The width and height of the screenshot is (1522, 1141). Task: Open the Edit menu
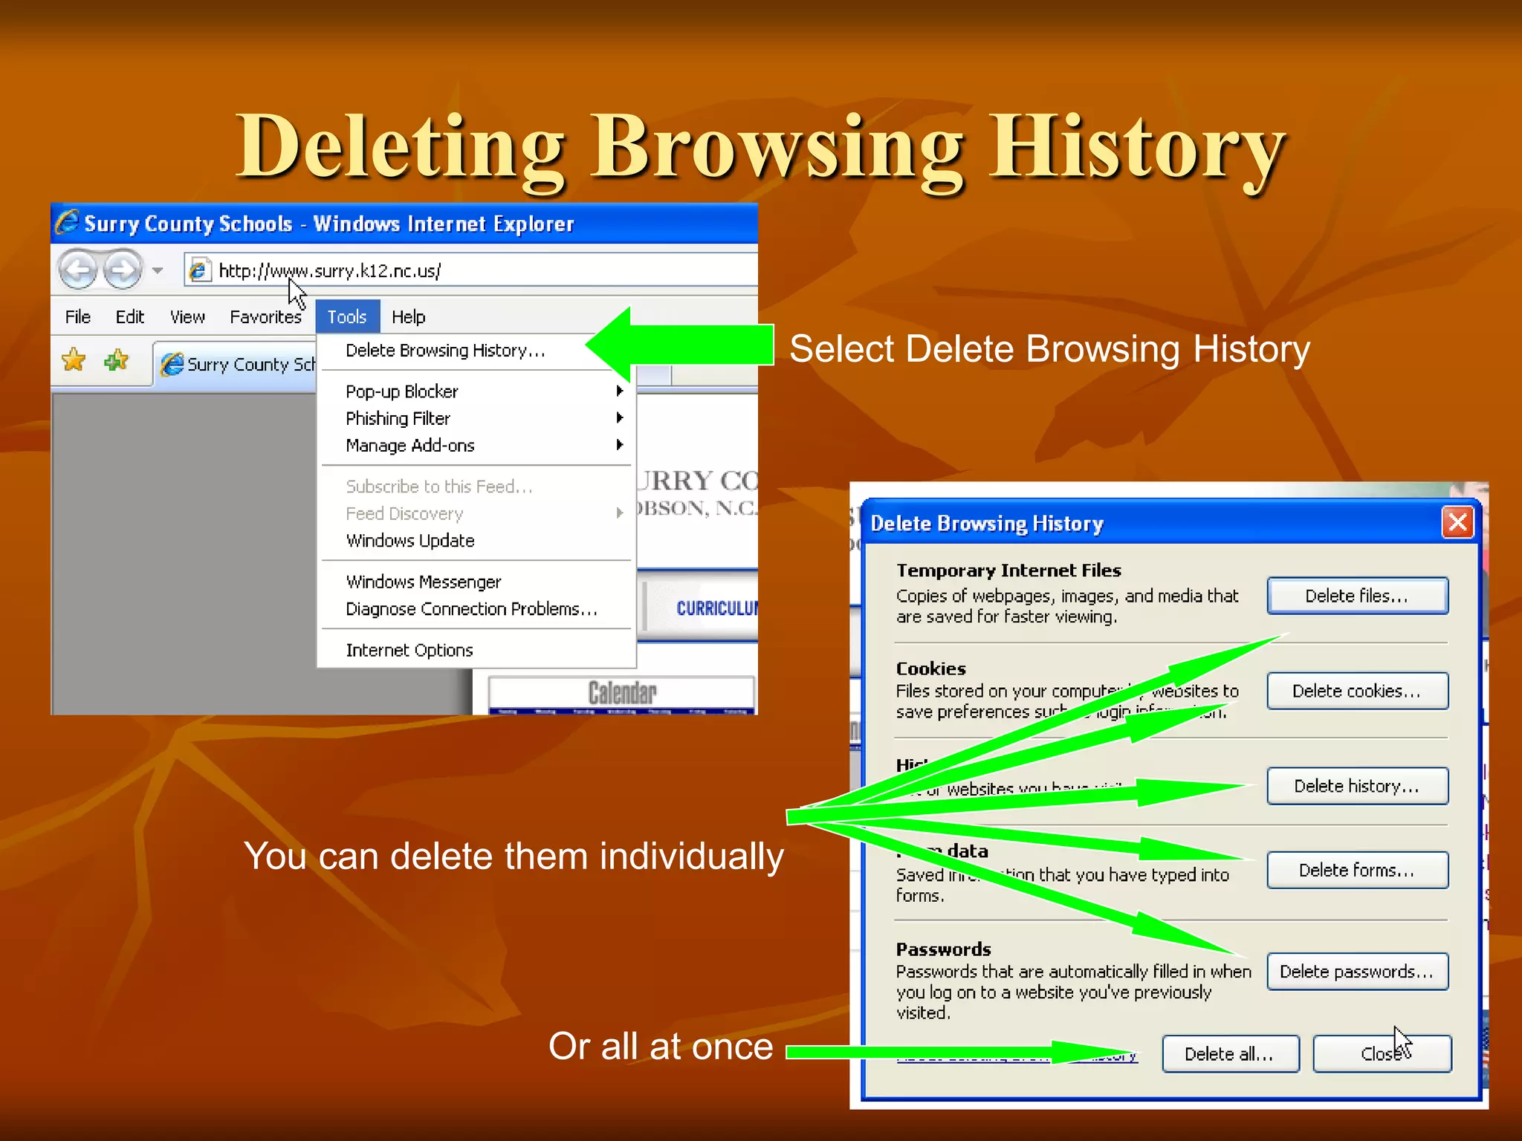[129, 317]
